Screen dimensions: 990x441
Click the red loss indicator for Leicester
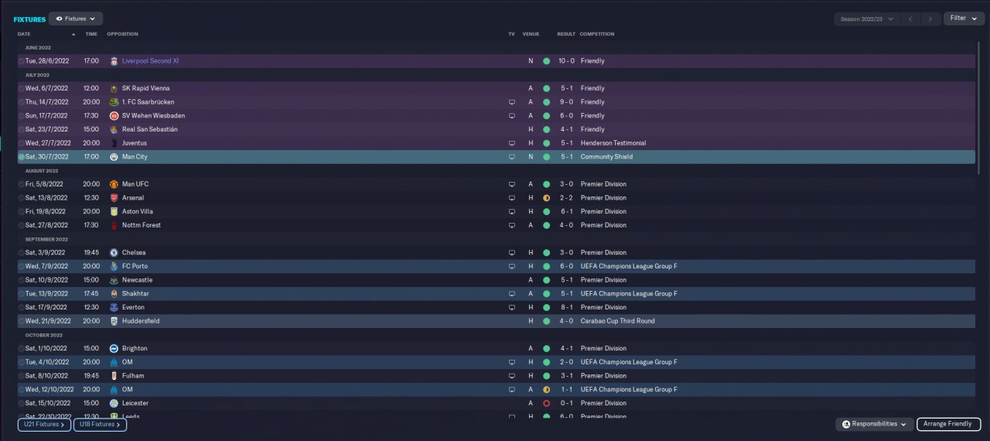546,403
